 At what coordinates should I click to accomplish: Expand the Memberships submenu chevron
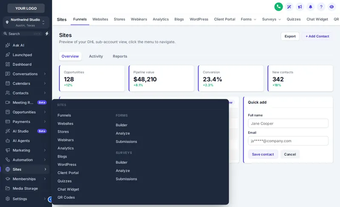point(45,179)
